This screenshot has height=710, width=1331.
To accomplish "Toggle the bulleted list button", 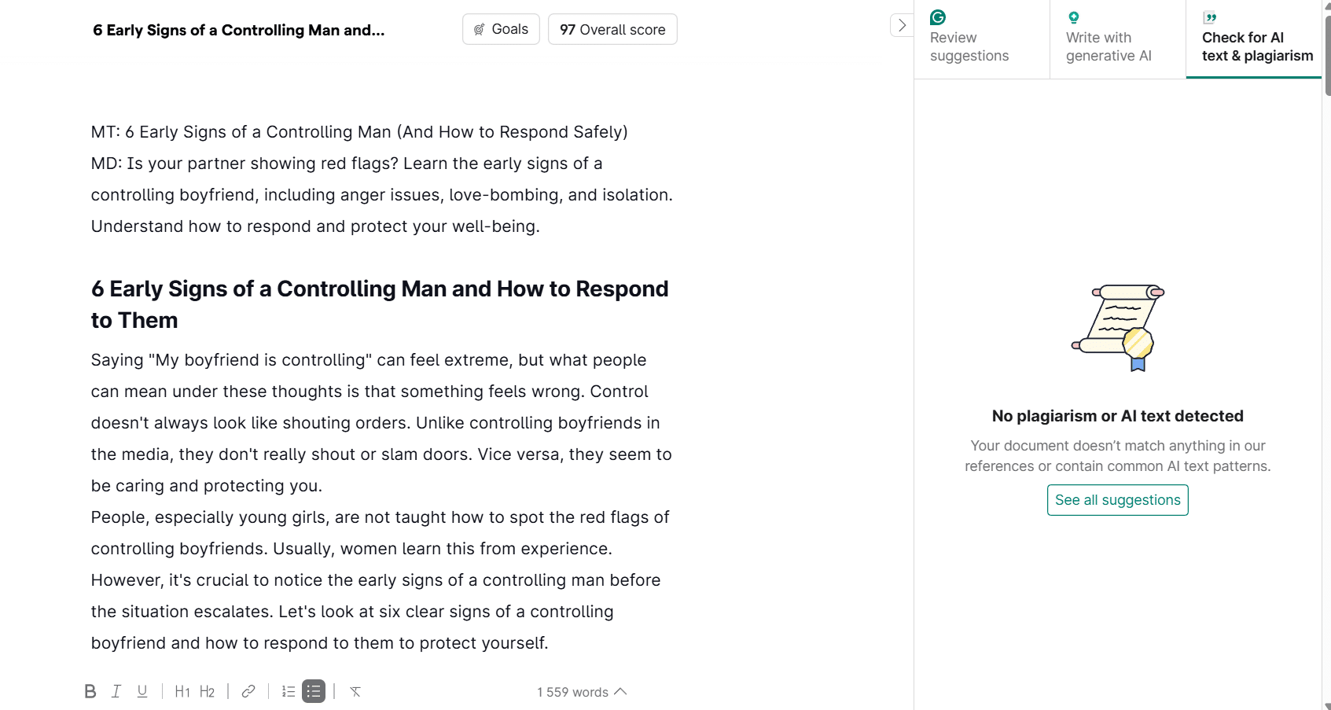I will tap(314, 691).
